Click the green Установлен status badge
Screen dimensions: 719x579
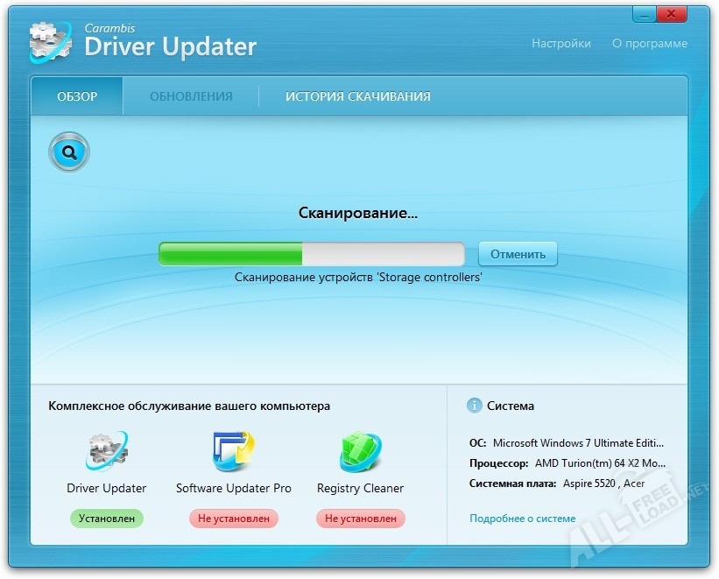point(107,519)
